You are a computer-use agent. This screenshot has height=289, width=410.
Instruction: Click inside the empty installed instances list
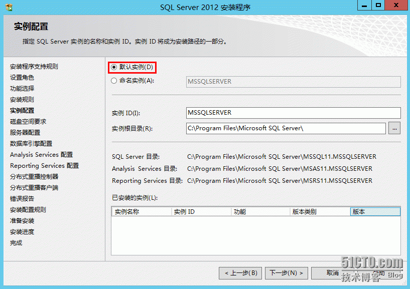pyautogui.click(x=256, y=235)
